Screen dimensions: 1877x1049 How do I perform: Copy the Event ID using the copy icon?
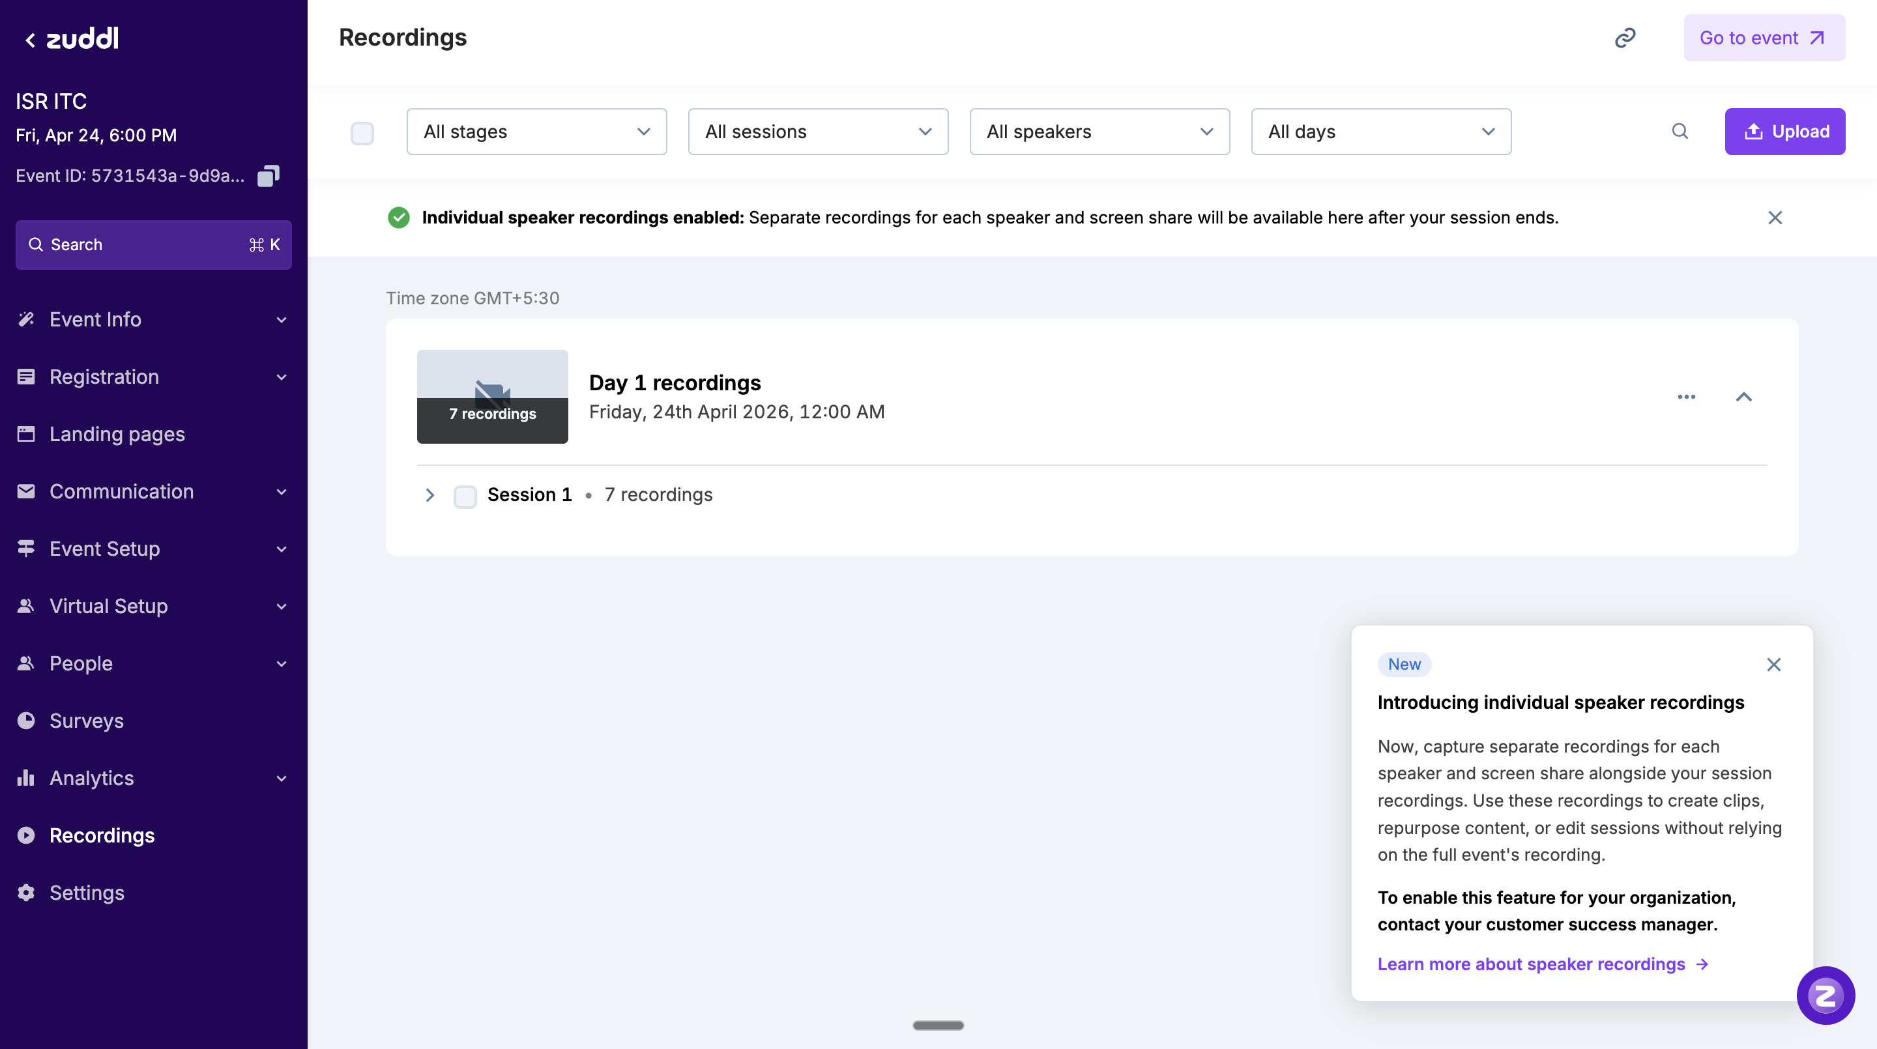pyautogui.click(x=268, y=175)
